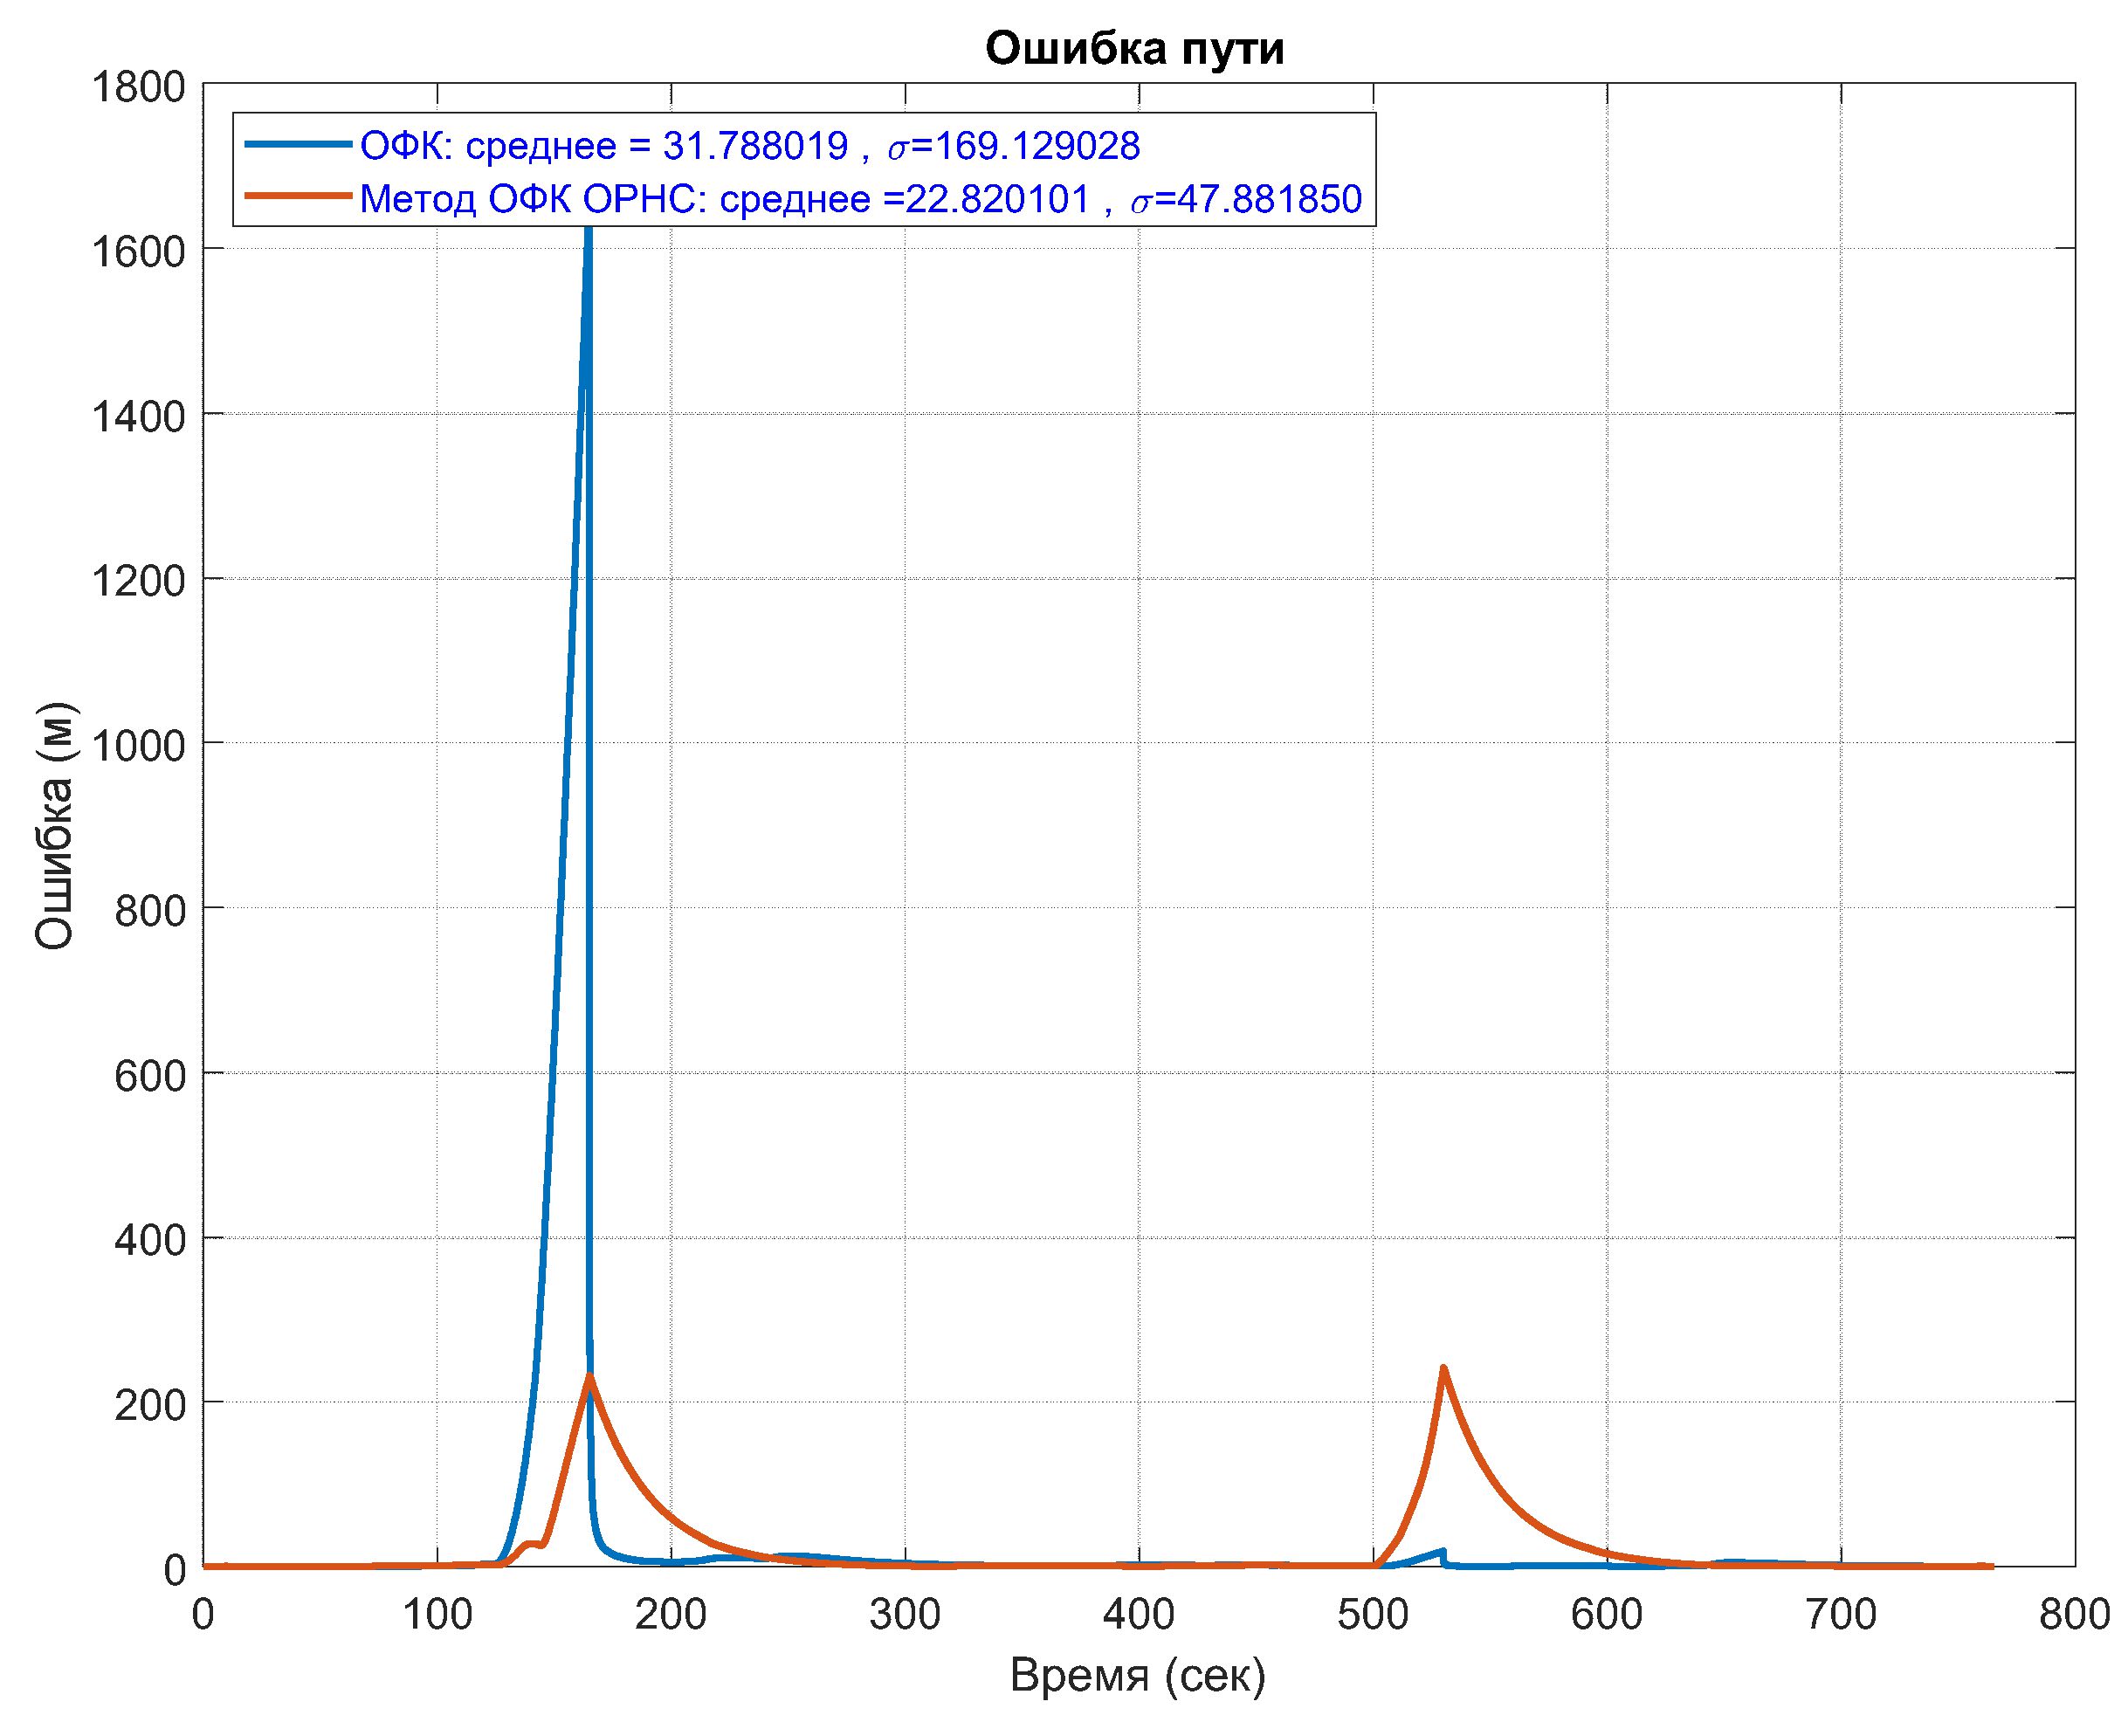Click the y-axis tick label 200
The width and height of the screenshot is (2128, 1736).
click(150, 1405)
